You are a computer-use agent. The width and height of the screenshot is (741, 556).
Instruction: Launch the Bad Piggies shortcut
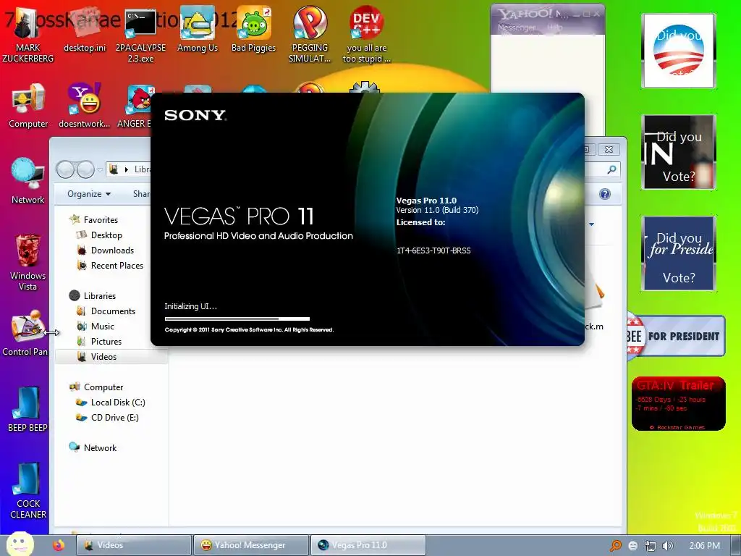pos(253,29)
